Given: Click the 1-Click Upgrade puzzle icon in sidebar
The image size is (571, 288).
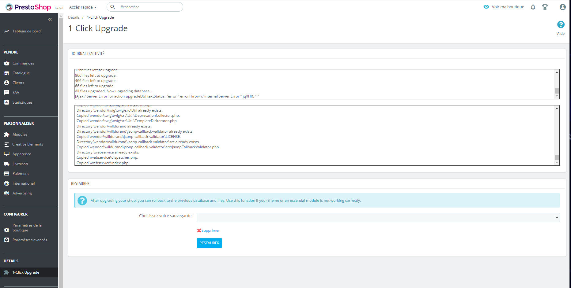Looking at the screenshot, I should pyautogui.click(x=6, y=272).
